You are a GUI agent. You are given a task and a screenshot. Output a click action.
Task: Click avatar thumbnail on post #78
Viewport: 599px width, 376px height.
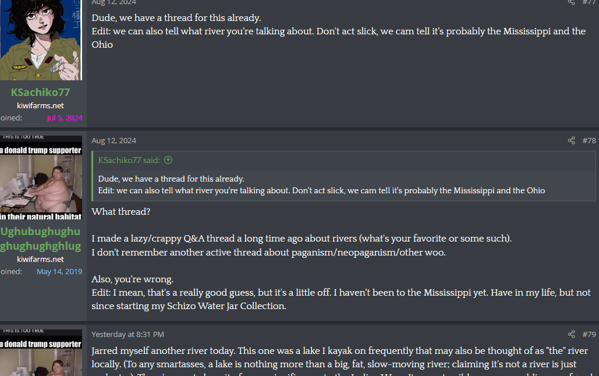click(40, 178)
